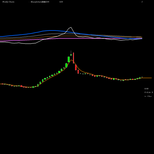The width and height of the screenshot is (154, 154).
Task: Click the "653" value in header
Action: click(x=61, y=2)
